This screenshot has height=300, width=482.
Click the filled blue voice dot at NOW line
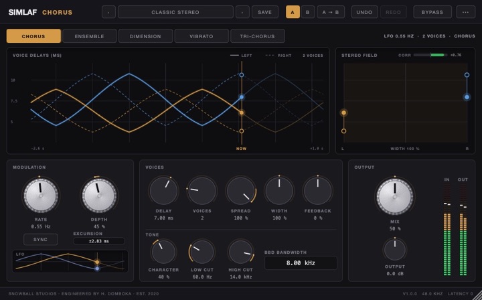tap(242, 97)
